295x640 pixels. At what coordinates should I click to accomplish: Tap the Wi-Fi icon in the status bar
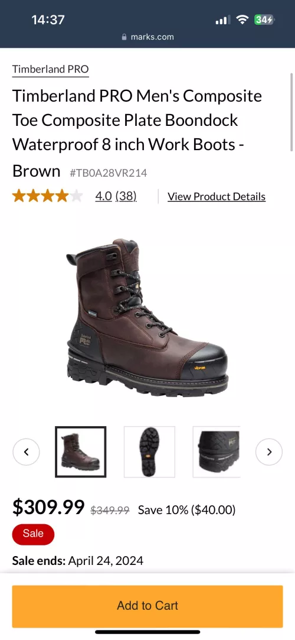pos(243,20)
